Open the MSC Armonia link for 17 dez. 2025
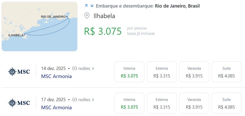 click(56, 107)
